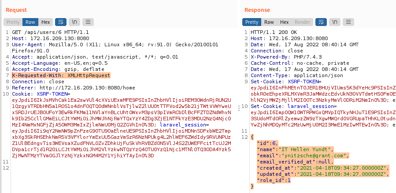
Task: Click the Request word-wrap icon button
Action: [x=61, y=22]
